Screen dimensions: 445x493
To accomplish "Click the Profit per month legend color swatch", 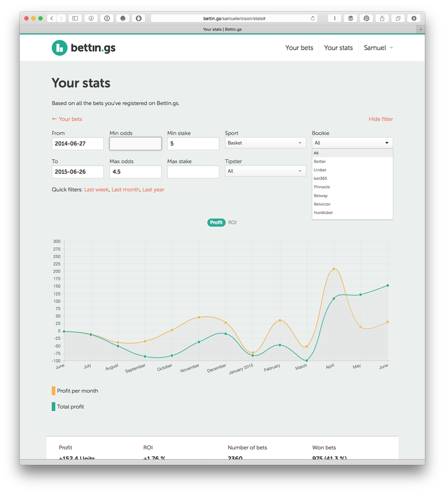I will (x=53, y=391).
